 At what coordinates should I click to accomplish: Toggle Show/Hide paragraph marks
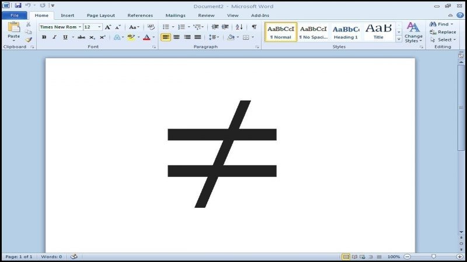click(x=254, y=27)
